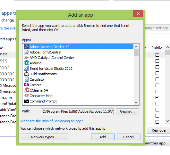Image resolution: width=170 pixels, height=155 pixels.
Task: Click the Build Notifications icon
Action: [27, 74]
